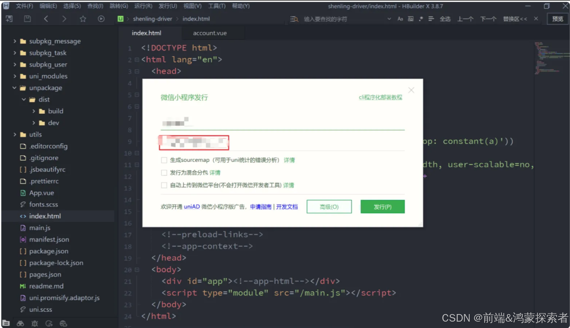Click the sidebar toggle icon in toolbar
Viewport: 570px width, 328px height.
9,19
